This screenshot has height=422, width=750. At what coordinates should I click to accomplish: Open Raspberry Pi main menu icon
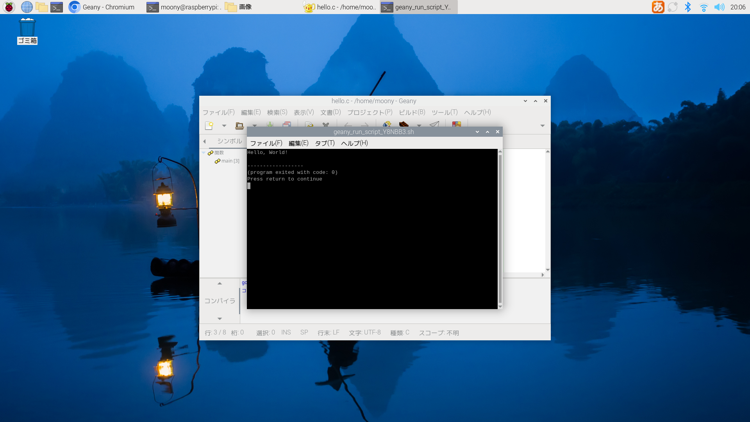click(9, 7)
